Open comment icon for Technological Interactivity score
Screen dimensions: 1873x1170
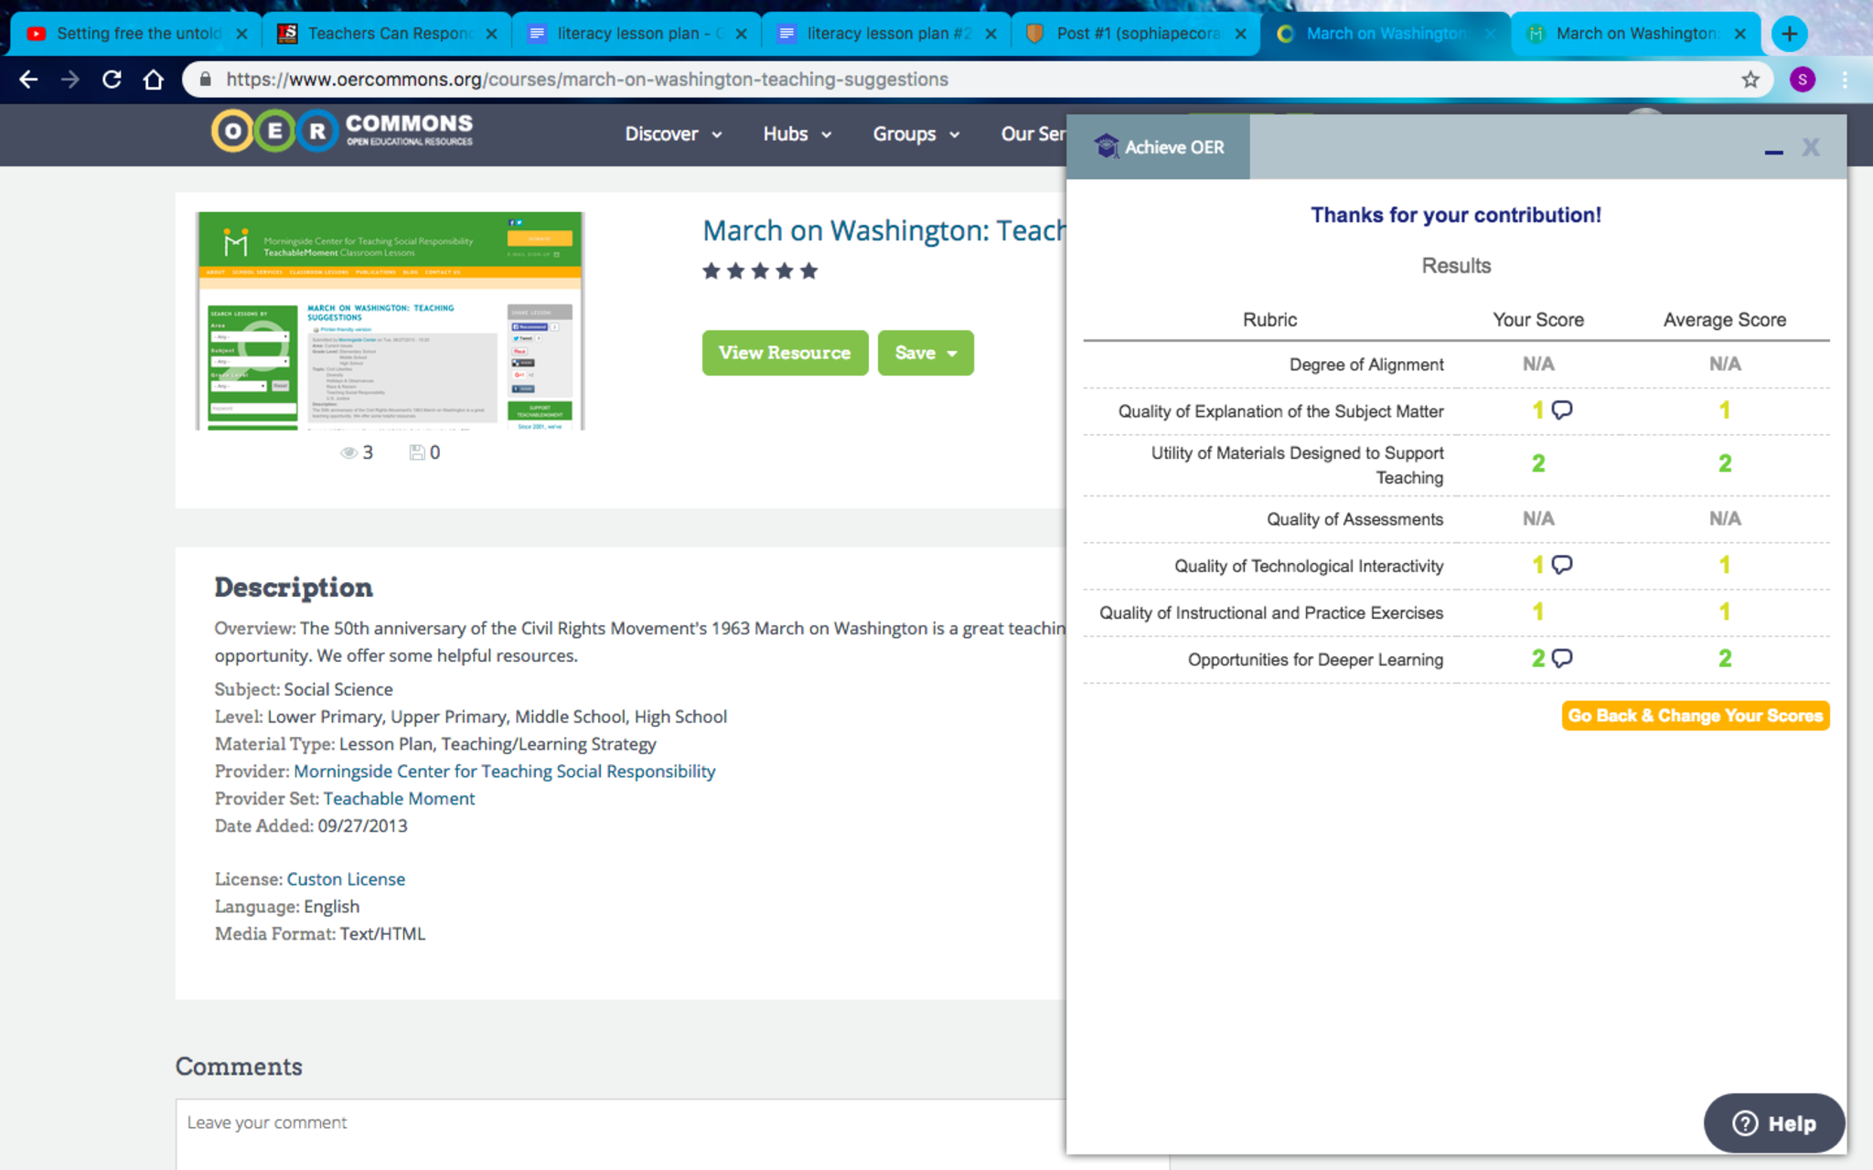[1562, 564]
